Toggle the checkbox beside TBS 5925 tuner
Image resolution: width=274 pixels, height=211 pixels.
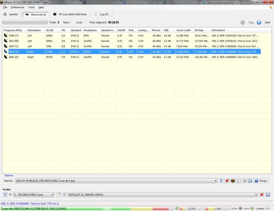click(10, 195)
